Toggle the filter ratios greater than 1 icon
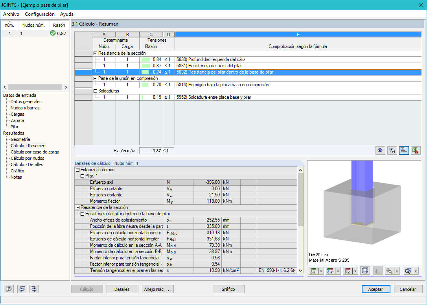 click(392, 150)
